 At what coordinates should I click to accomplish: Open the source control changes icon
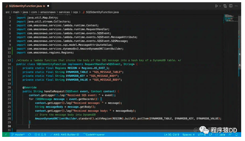point(225,6)
